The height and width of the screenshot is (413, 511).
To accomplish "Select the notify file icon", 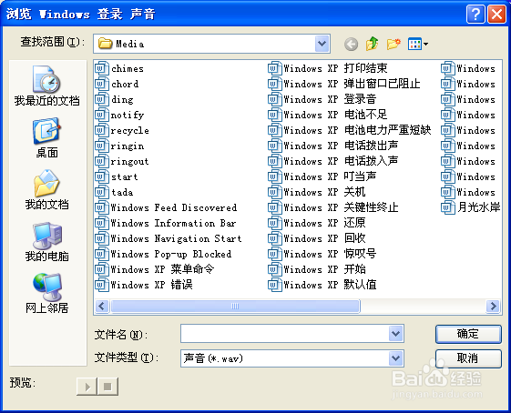I will pos(102,115).
